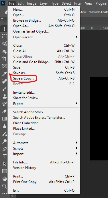The height and width of the screenshot is (198, 108).
Task: Open the View menu
Action: (x=89, y=3)
